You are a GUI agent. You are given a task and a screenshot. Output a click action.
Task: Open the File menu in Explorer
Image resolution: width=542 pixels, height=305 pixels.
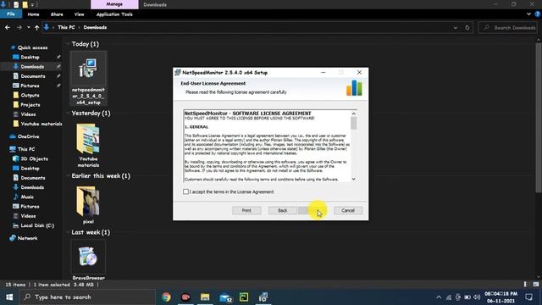point(11,14)
